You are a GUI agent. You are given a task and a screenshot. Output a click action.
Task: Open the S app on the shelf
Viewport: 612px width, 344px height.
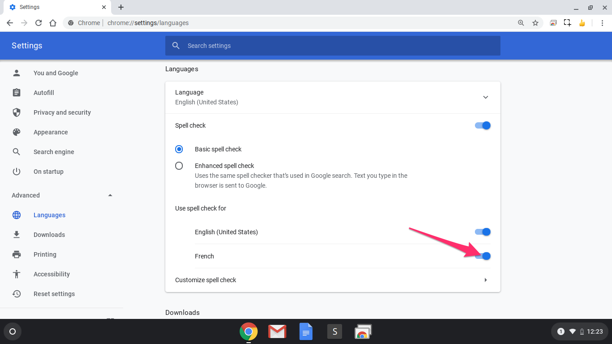click(x=335, y=331)
